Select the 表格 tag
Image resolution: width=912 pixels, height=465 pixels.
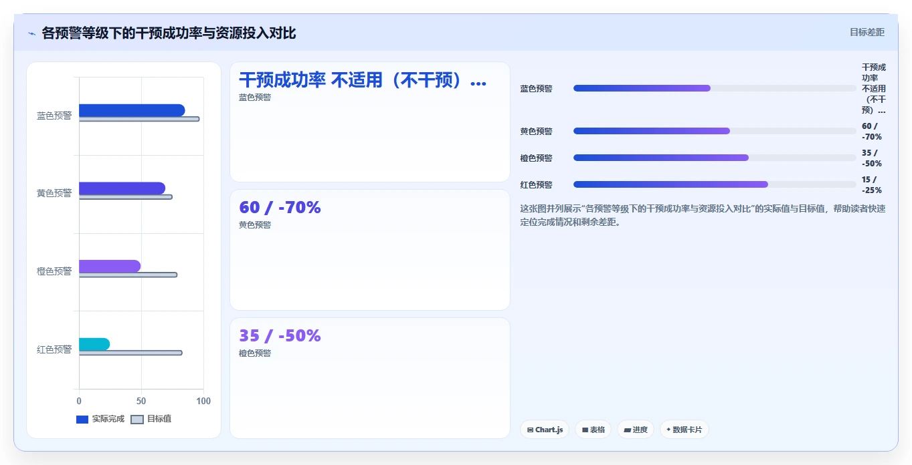[593, 430]
